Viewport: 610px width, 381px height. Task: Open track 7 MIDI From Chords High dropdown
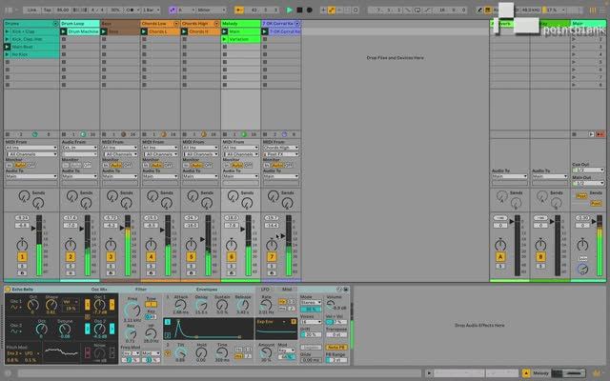click(x=281, y=148)
